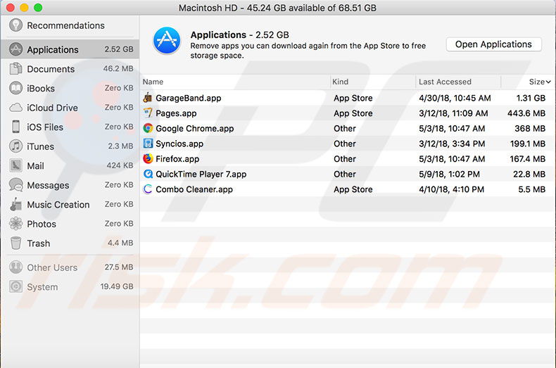Sort list by Name column
The width and height of the screenshot is (556, 368).
pyautogui.click(x=153, y=82)
